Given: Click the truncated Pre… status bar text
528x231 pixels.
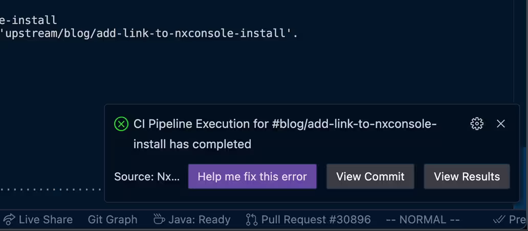Looking at the screenshot, I should 518,220.
